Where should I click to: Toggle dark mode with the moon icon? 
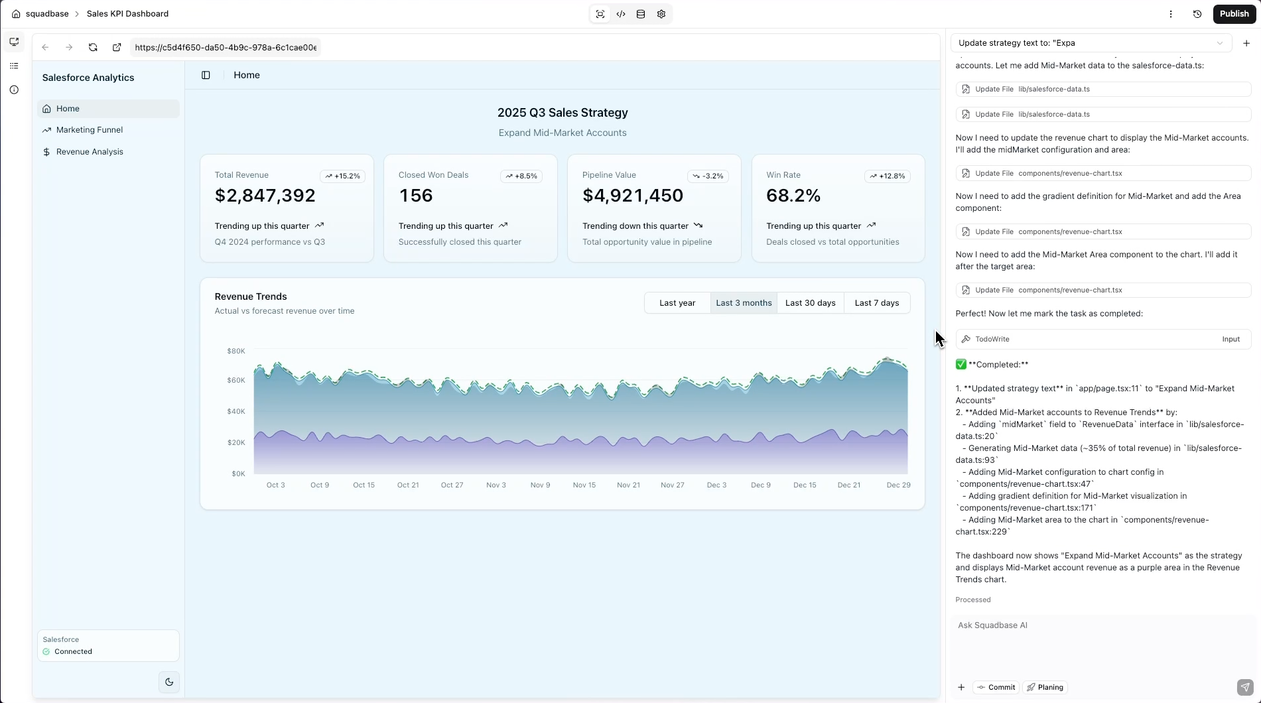169,682
